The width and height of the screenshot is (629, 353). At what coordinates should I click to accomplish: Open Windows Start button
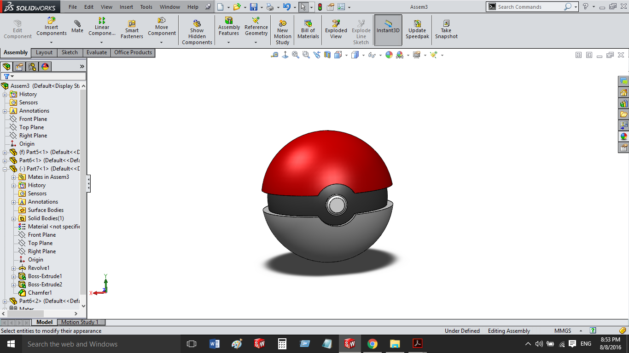tap(11, 344)
